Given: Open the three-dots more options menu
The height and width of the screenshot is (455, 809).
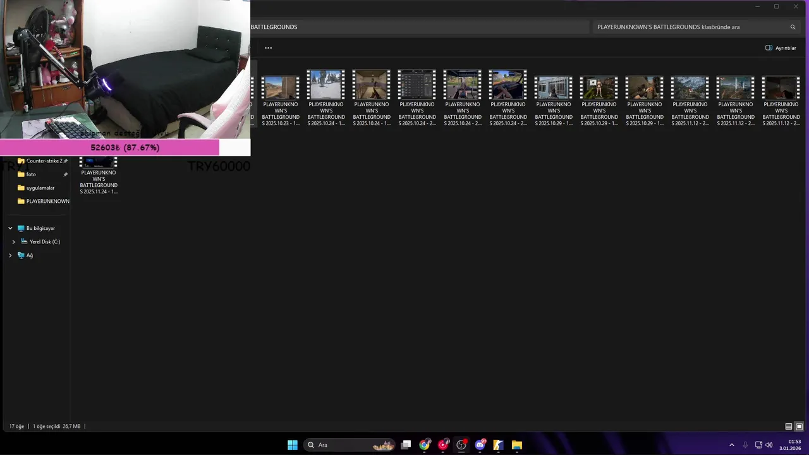Looking at the screenshot, I should click(x=268, y=47).
